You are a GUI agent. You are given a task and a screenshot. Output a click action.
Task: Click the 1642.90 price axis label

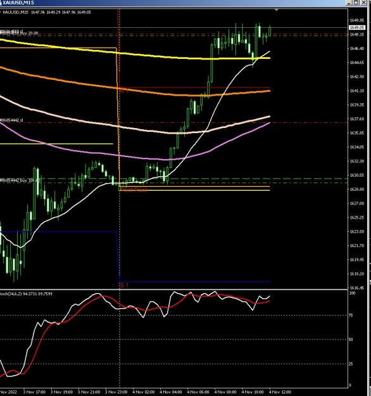point(357,77)
